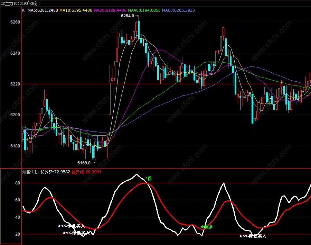Click the K label before the moving averages

[23, 10]
